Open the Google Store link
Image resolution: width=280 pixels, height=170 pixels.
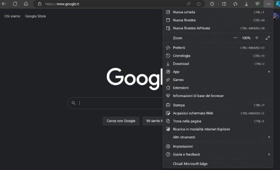point(35,16)
